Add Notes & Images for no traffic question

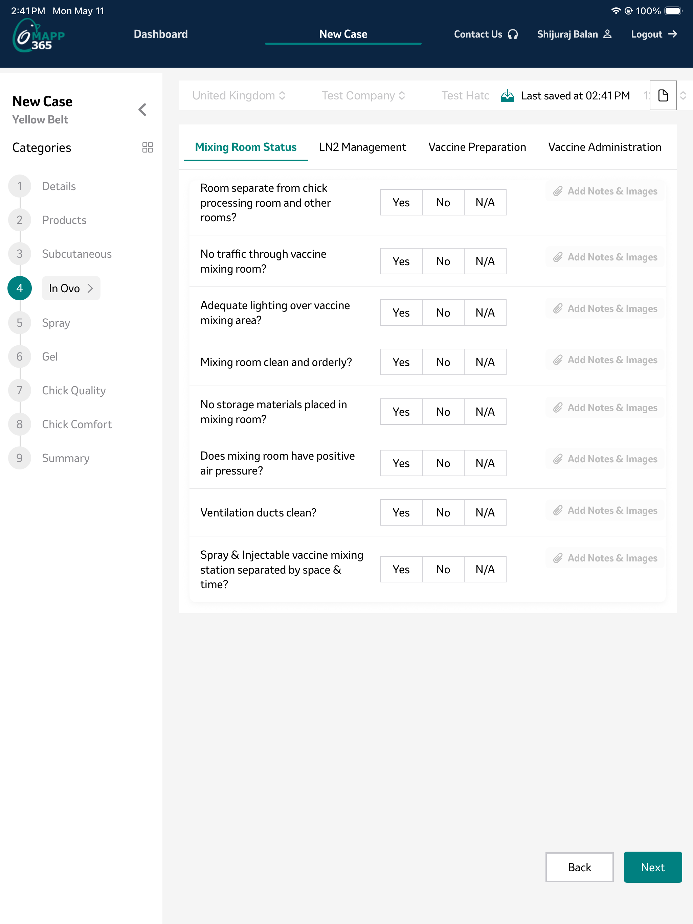pyautogui.click(x=605, y=257)
